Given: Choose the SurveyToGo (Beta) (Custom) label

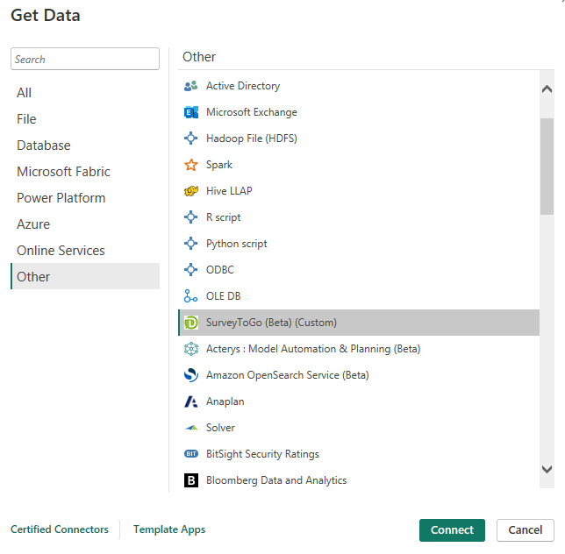Looking at the screenshot, I should point(271,323).
